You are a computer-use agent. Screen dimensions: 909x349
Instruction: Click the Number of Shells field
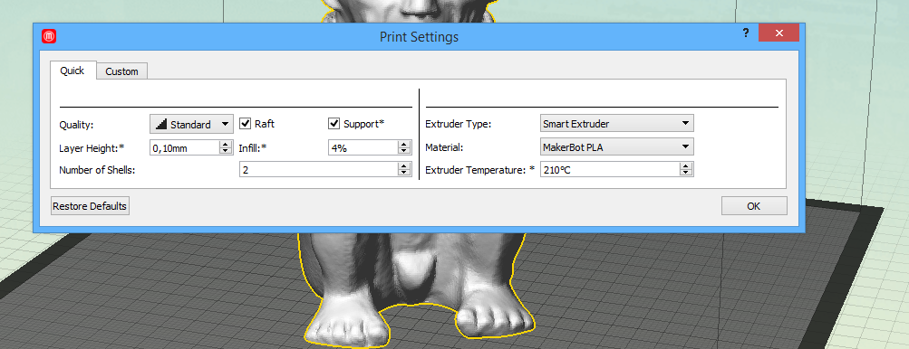(x=318, y=170)
